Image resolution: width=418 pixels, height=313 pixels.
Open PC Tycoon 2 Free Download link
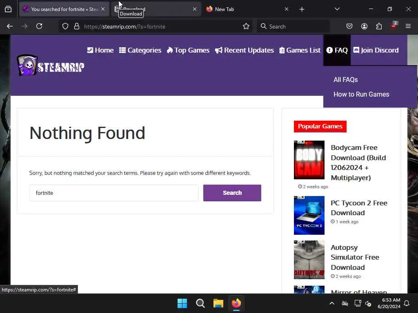359,208
